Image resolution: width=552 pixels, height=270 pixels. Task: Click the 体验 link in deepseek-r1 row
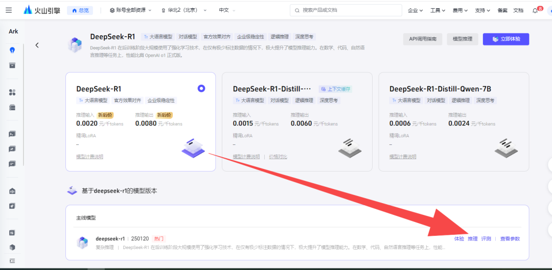point(459,239)
